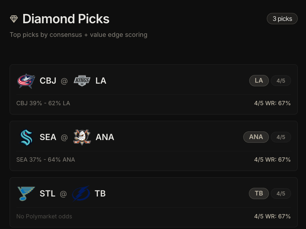306x229 pixels.
Task: Click the diamond icon beside Diamond Picks
Action: tap(14, 19)
